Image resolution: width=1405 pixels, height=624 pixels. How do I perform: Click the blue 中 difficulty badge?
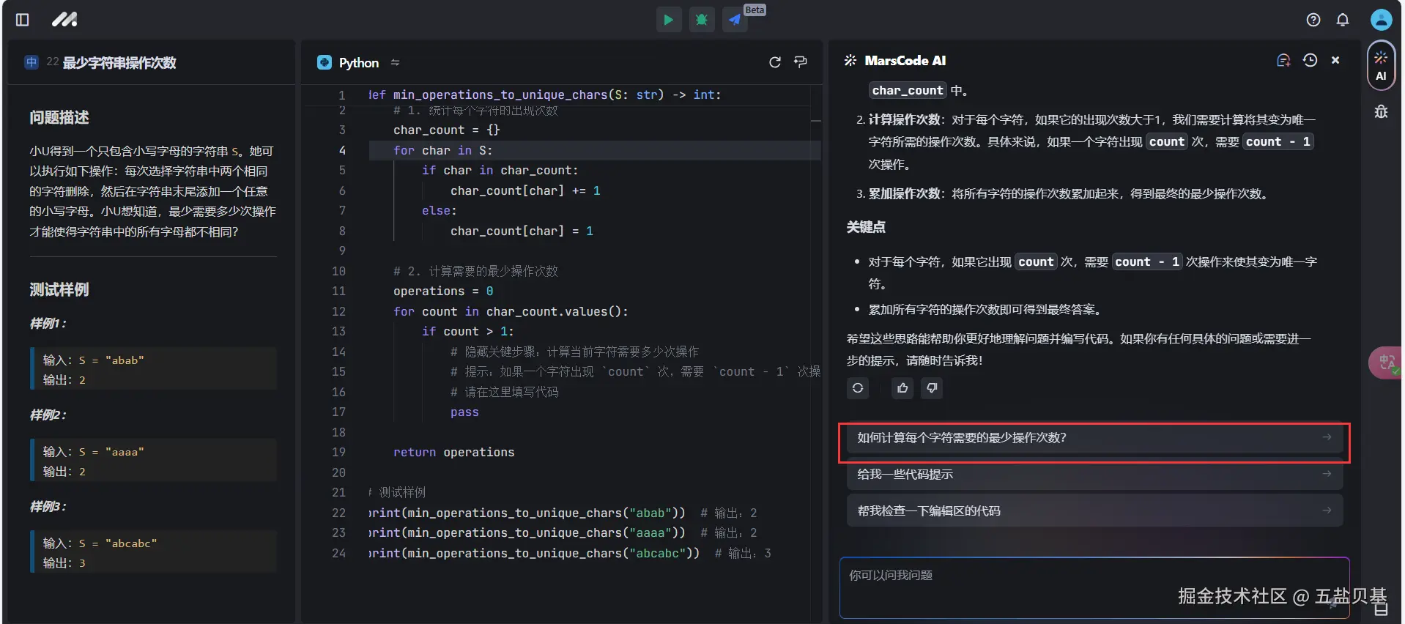(31, 62)
